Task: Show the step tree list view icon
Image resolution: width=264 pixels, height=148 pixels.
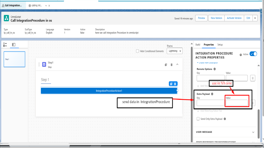Action: click(x=5, y=45)
